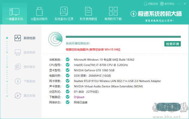
Task: Click the check icon beside 电脑内存
Action: click(x=68, y=76)
